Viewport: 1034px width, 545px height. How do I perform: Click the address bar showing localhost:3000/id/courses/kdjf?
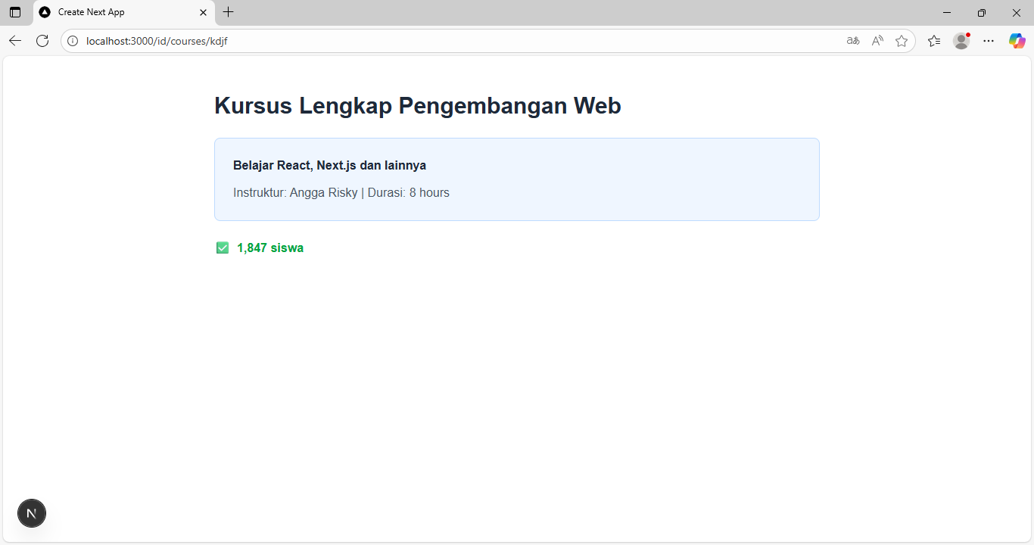pos(454,41)
